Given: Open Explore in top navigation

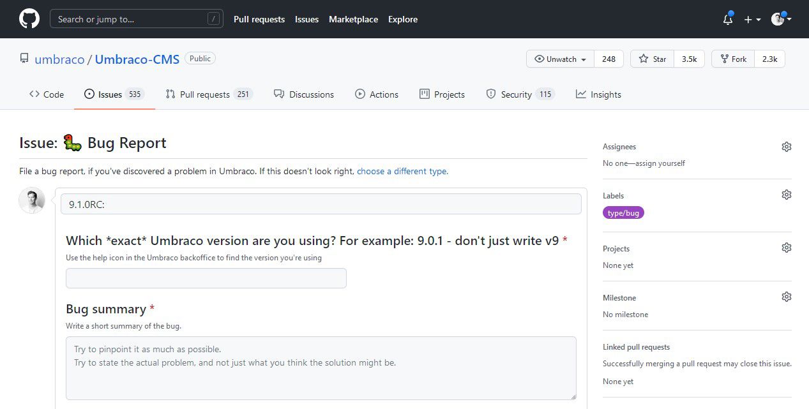Looking at the screenshot, I should point(403,19).
